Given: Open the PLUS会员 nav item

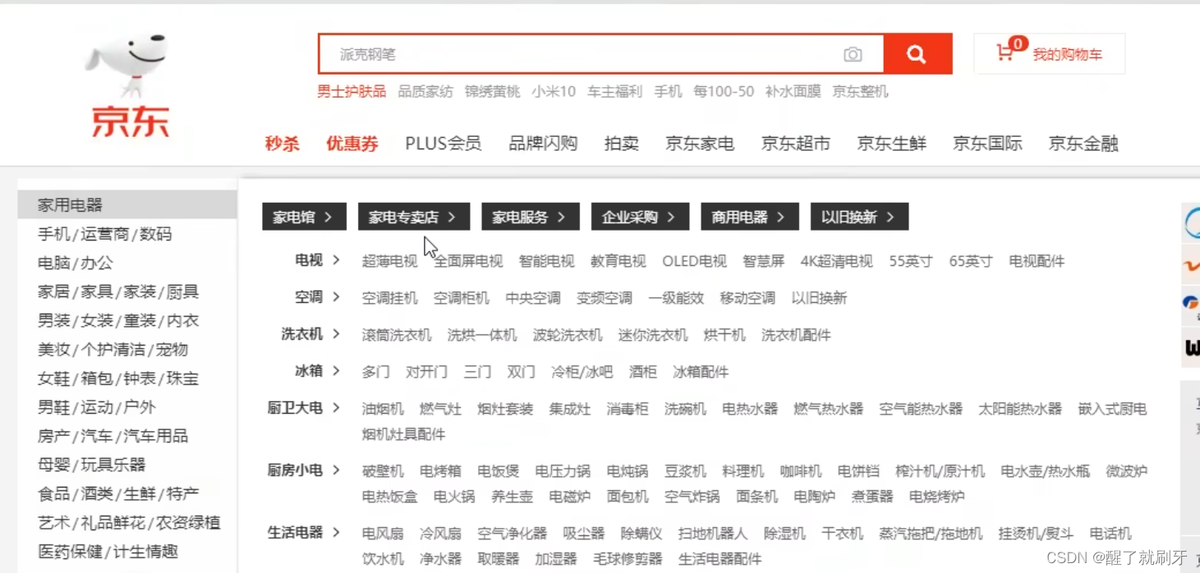Looking at the screenshot, I should click(443, 144).
